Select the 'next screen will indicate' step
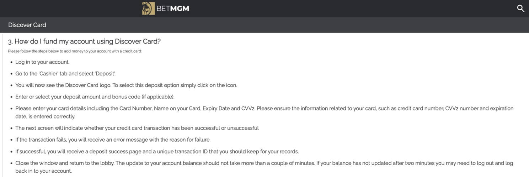 (x=137, y=128)
